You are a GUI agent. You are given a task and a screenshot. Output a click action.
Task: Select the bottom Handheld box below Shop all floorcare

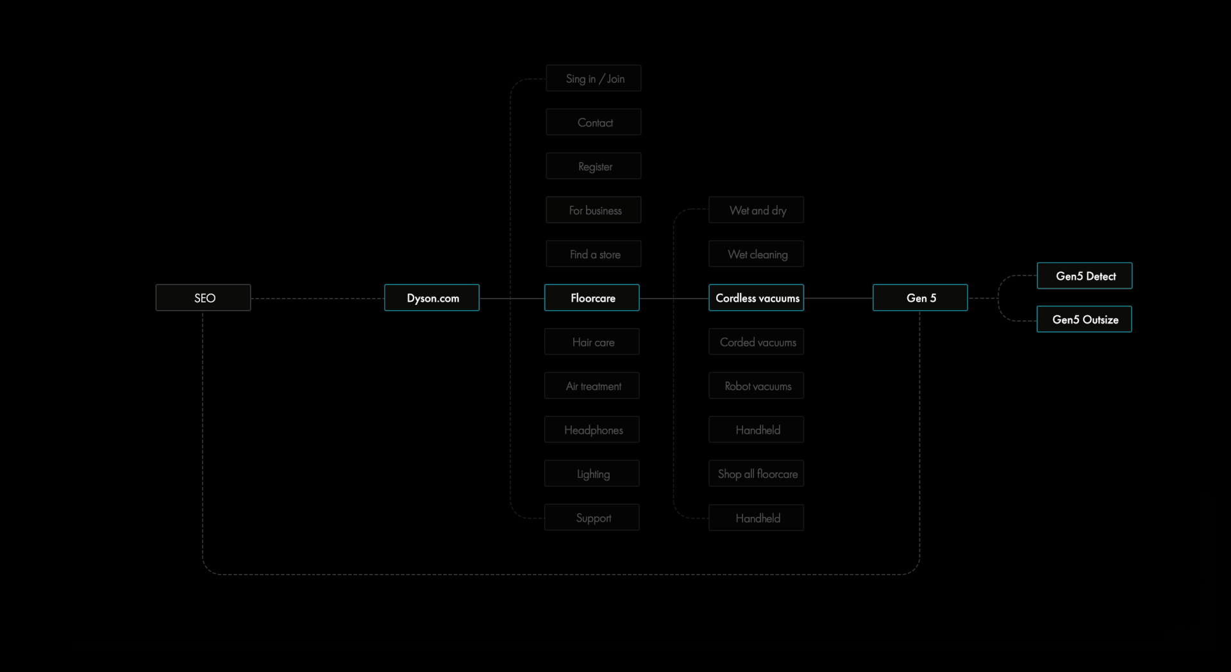pyautogui.click(x=757, y=518)
